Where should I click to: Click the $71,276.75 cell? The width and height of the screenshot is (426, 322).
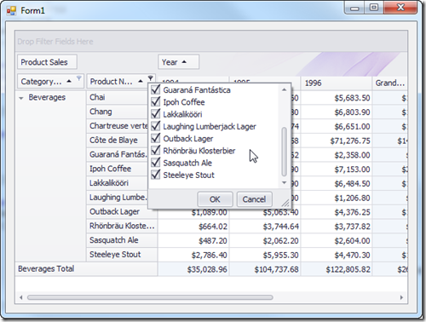(337, 141)
